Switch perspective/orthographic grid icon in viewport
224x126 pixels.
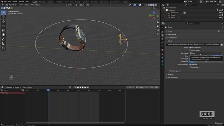pyautogui.click(x=157, y=34)
